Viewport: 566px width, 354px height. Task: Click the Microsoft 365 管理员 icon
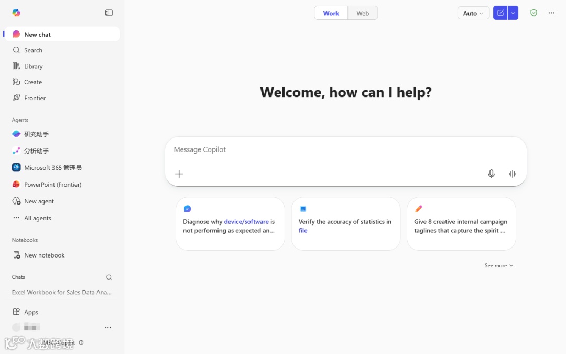coord(16,167)
